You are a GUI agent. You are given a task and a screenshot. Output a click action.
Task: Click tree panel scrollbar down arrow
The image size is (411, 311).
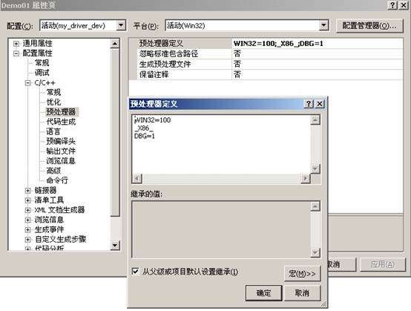[x=115, y=246]
